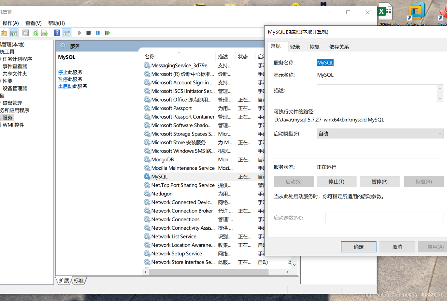Click gear icon beside Network List Service
This screenshot has height=301, width=447.
[147, 236]
